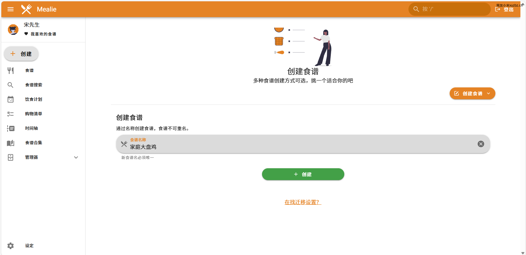This screenshot has width=526, height=255.
Task: Click into the 食谱名称 input field
Action: (x=296, y=147)
